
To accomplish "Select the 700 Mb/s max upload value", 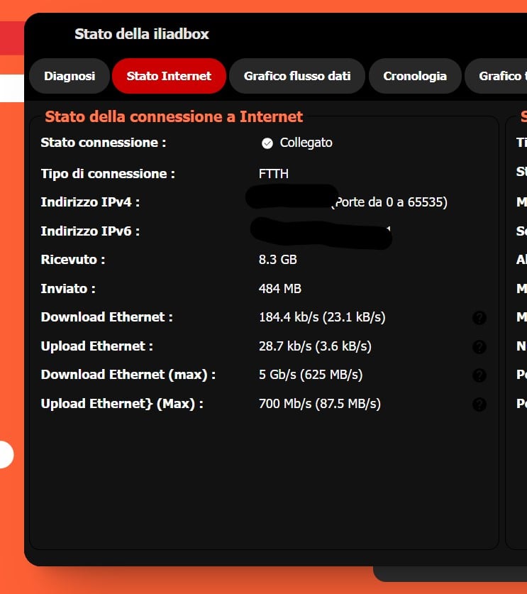I will [319, 404].
